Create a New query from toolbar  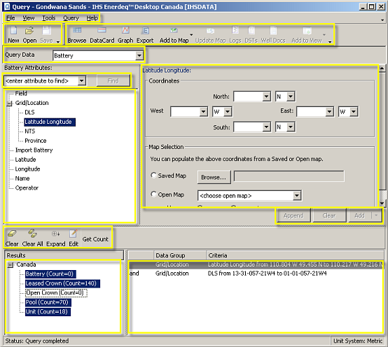click(x=13, y=34)
